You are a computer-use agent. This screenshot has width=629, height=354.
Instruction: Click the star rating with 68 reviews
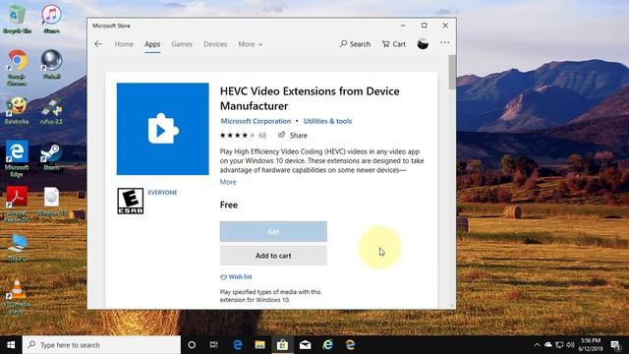243,136
